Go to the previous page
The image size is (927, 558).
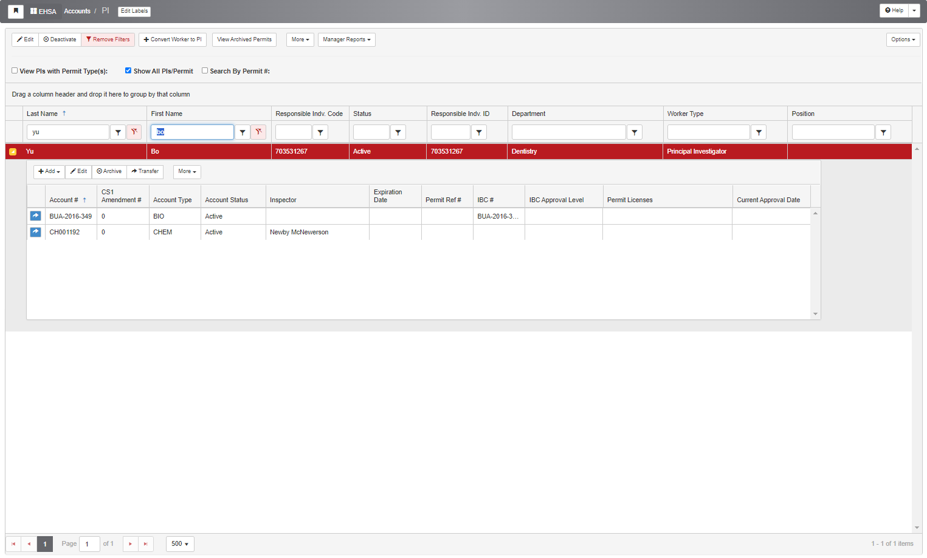tap(29, 544)
